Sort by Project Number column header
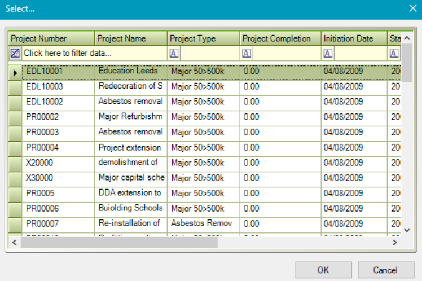The image size is (422, 281). (x=51, y=38)
